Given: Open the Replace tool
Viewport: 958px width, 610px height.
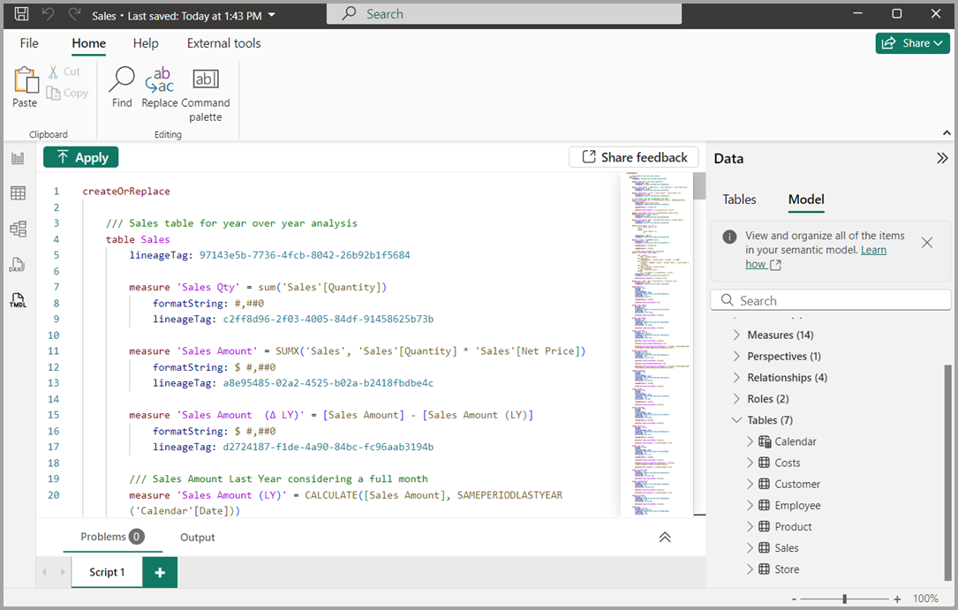Looking at the screenshot, I should (159, 87).
